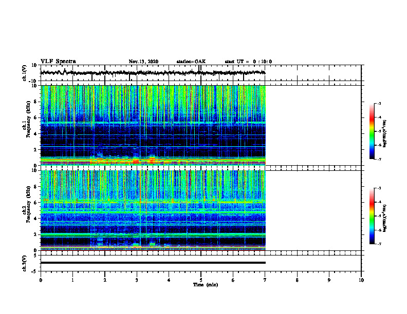This screenshot has width=407, height=314.
Task: Click ch.2 color scale units label log(PSD)
Action: (x=385, y=218)
